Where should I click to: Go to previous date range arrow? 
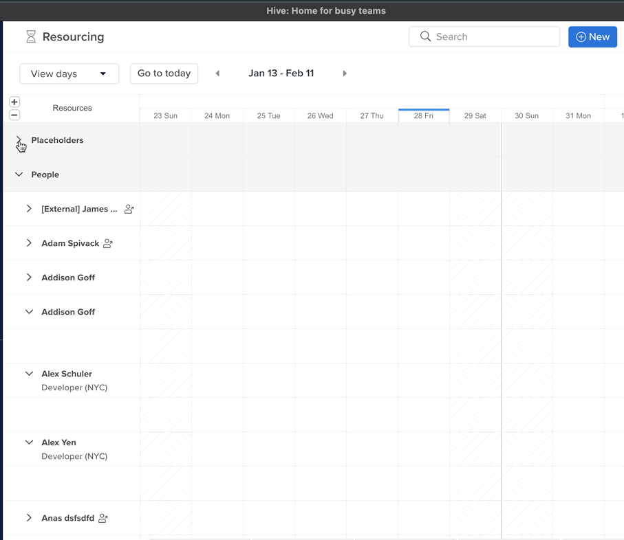[217, 74]
